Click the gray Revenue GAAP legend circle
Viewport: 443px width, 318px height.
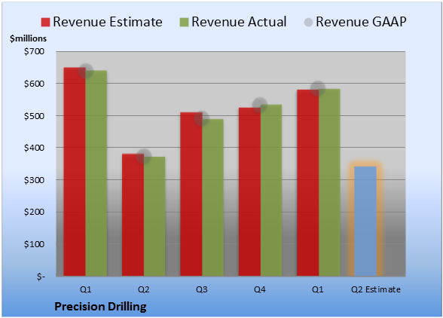click(308, 22)
